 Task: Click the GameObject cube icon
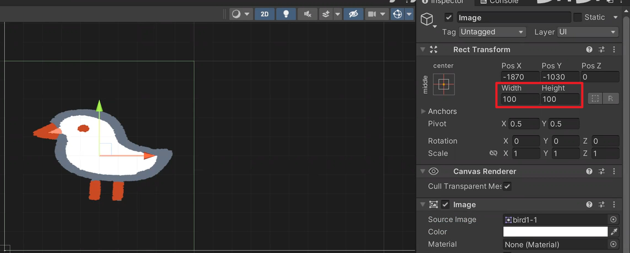coord(427,19)
